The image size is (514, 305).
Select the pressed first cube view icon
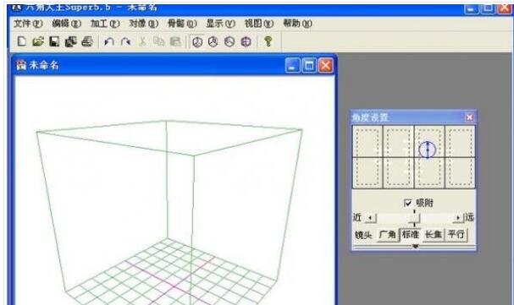point(197,42)
